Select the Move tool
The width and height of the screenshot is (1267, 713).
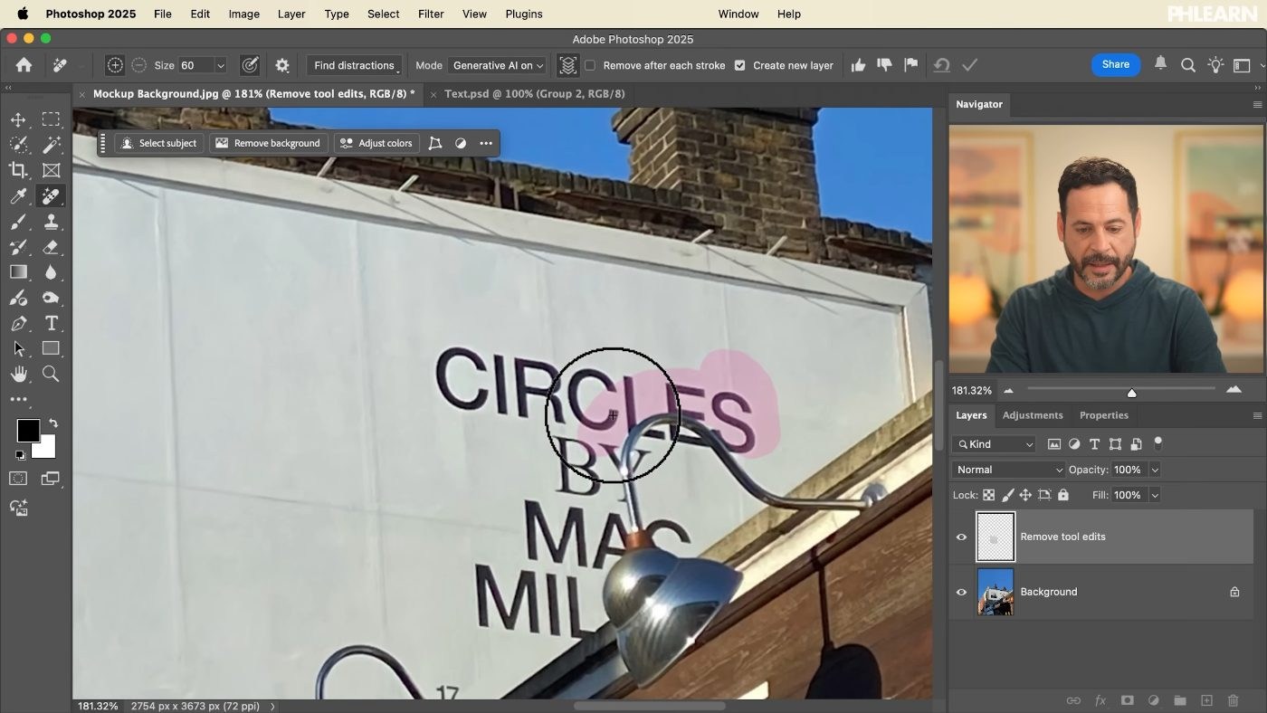click(x=18, y=119)
